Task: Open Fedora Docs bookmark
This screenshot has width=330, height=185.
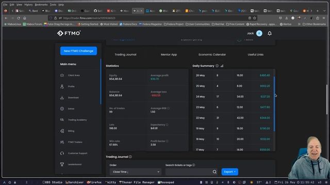Action: [128, 24]
